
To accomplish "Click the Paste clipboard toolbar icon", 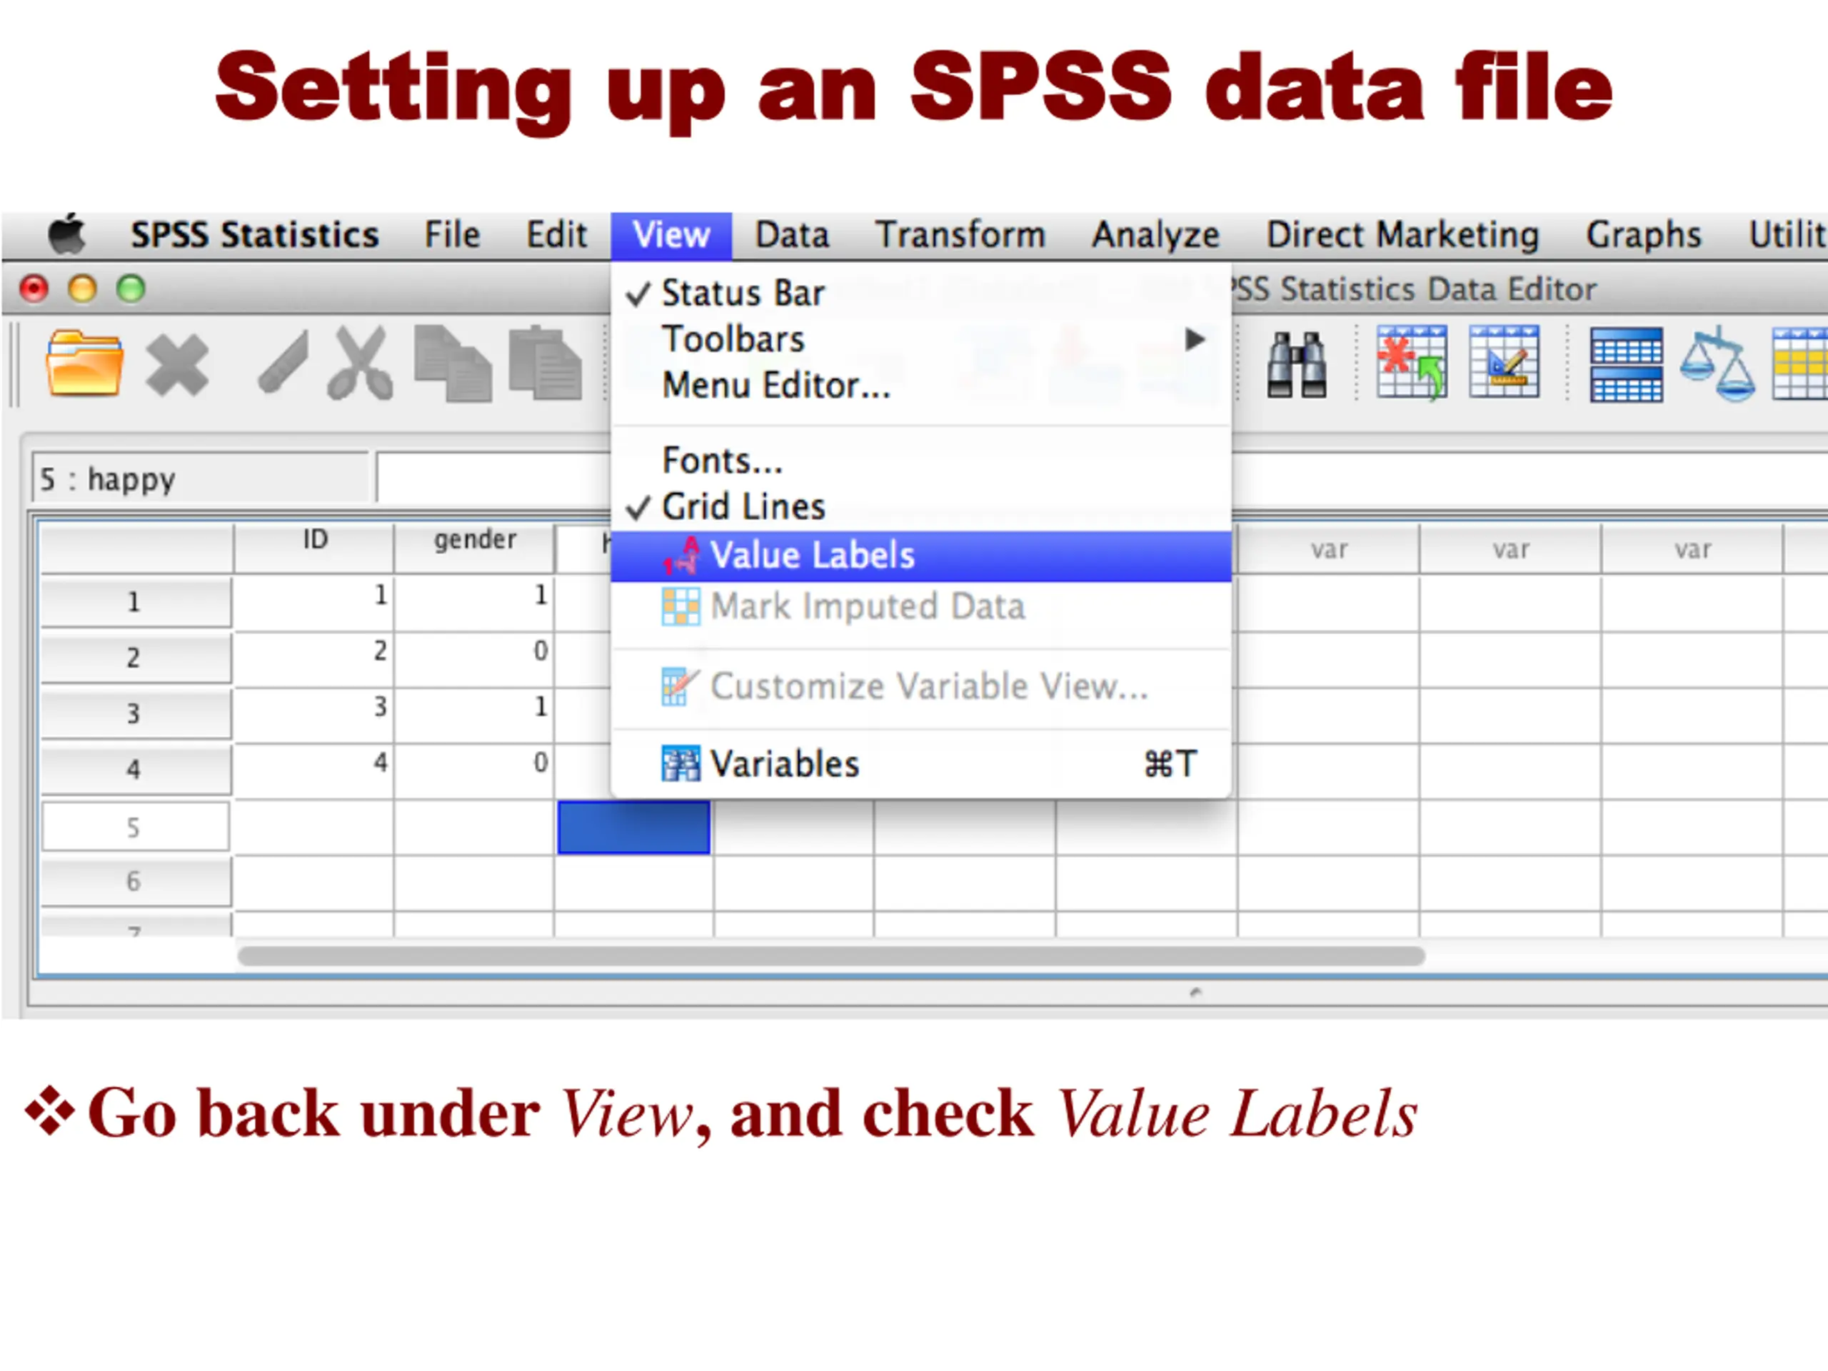I will (546, 363).
